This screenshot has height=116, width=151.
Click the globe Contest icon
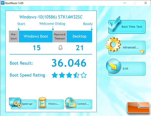(x=70, y=102)
